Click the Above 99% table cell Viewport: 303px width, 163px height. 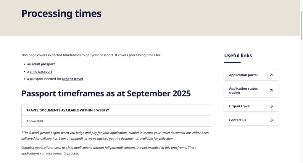[35, 121]
